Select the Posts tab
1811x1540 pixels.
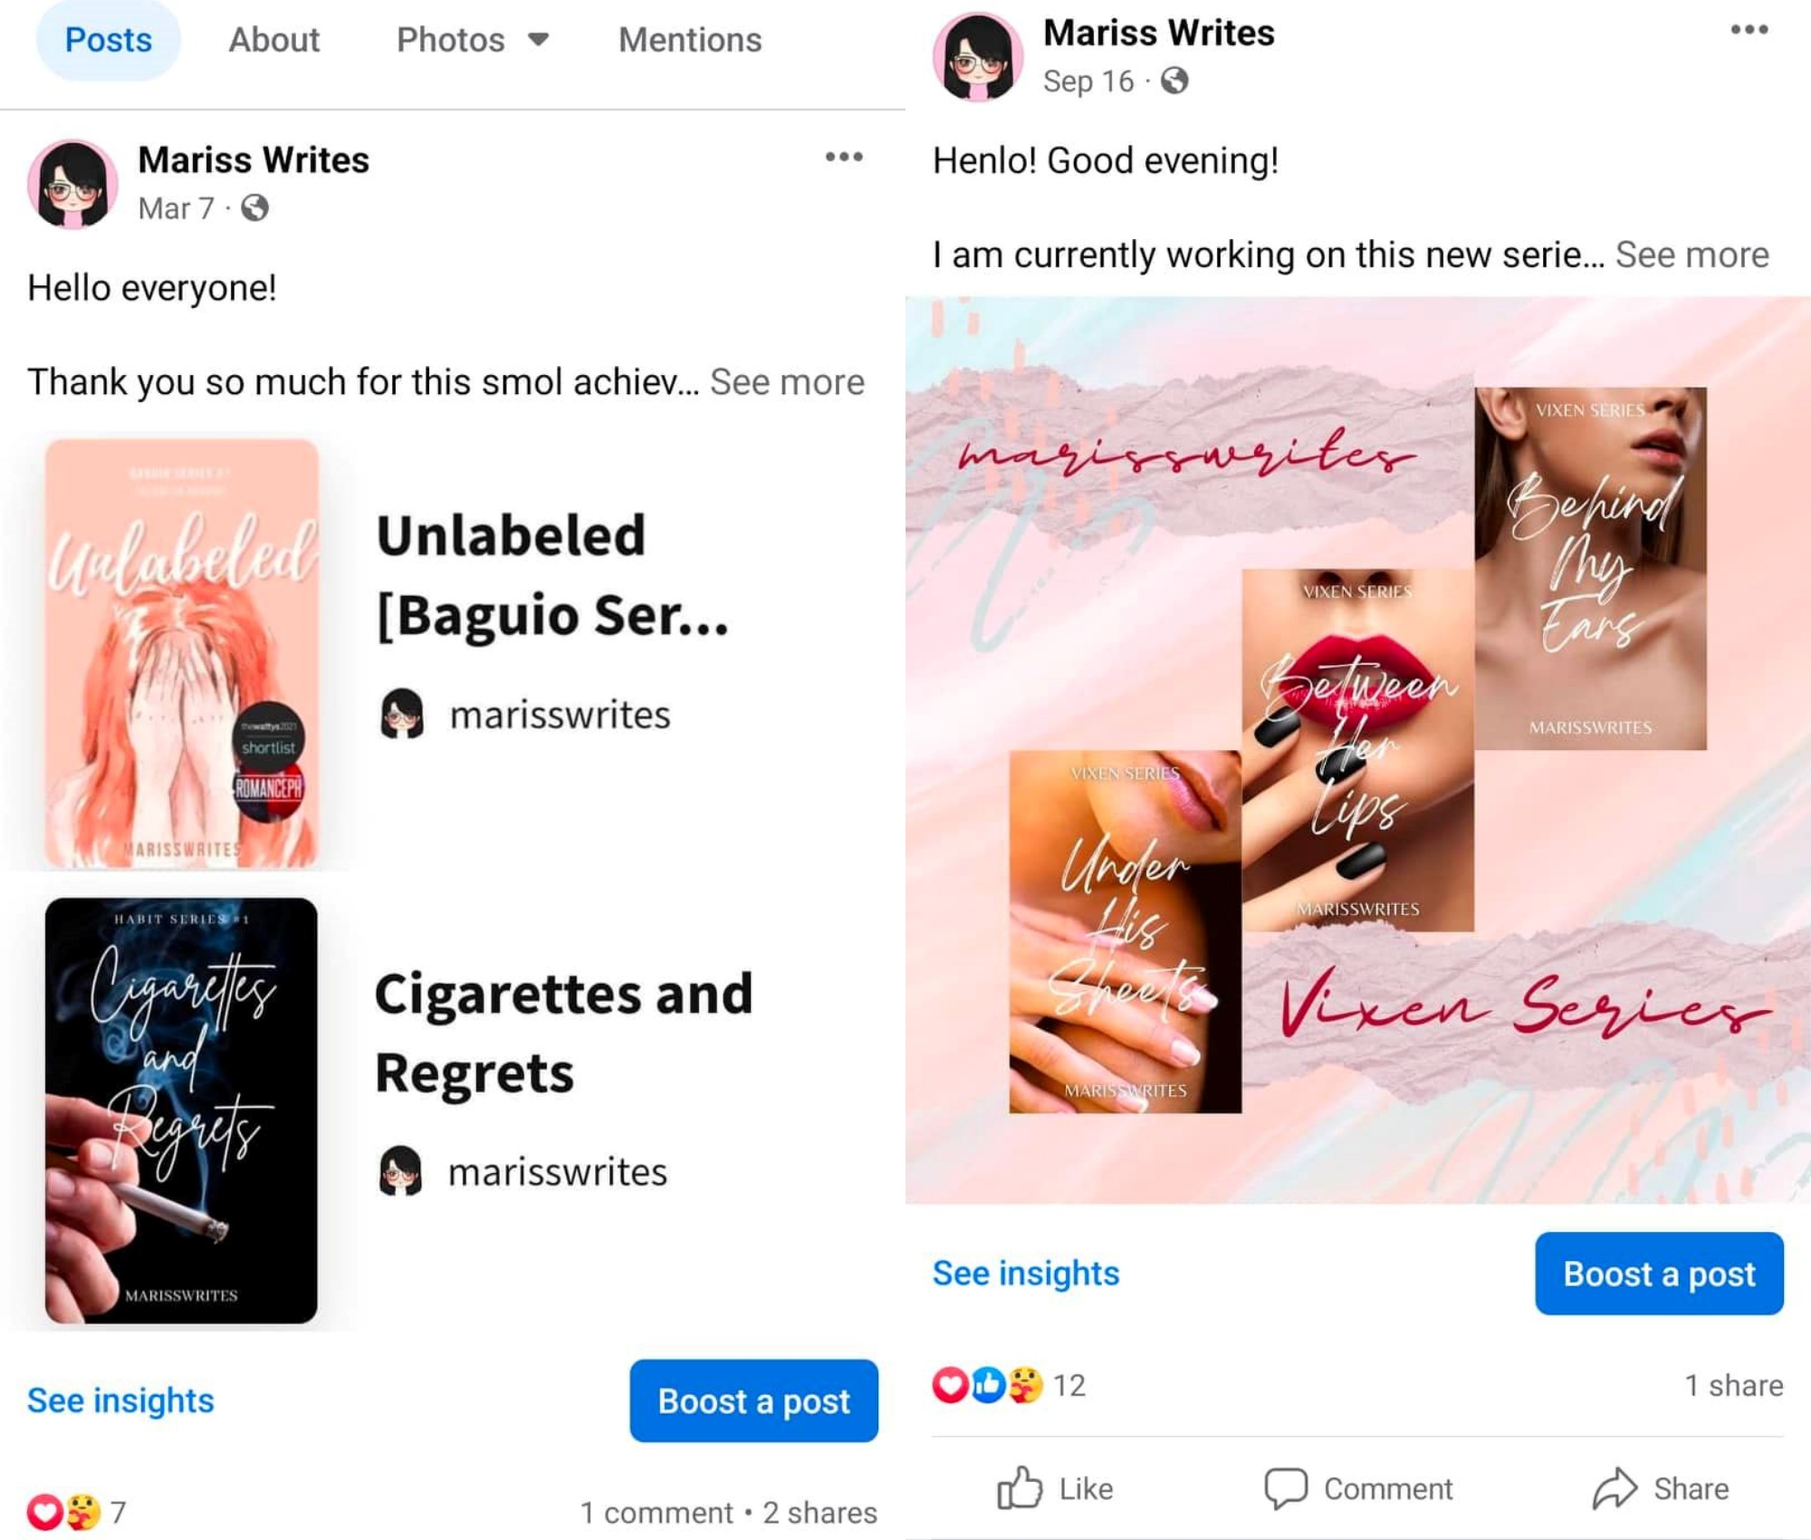[x=109, y=40]
